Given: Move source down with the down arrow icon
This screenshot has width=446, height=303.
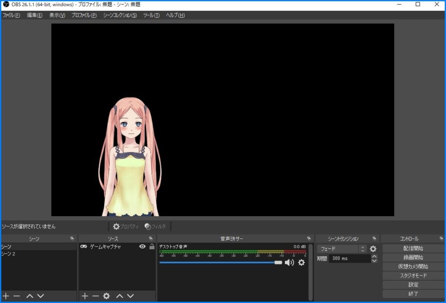Looking at the screenshot, I should (x=130, y=296).
